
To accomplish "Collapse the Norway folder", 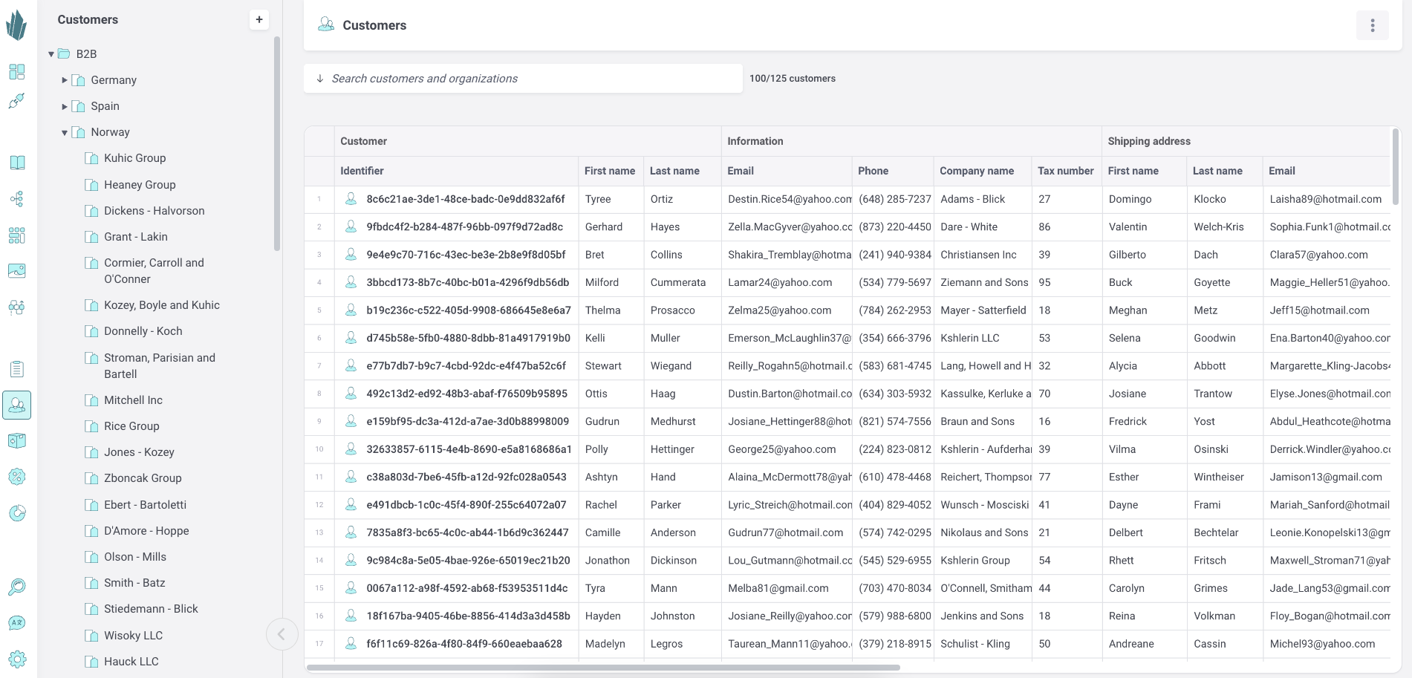I will (x=65, y=133).
